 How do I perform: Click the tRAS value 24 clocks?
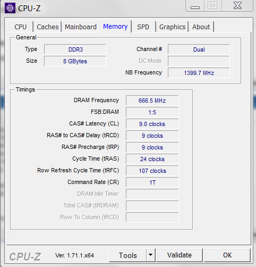coord(152,159)
